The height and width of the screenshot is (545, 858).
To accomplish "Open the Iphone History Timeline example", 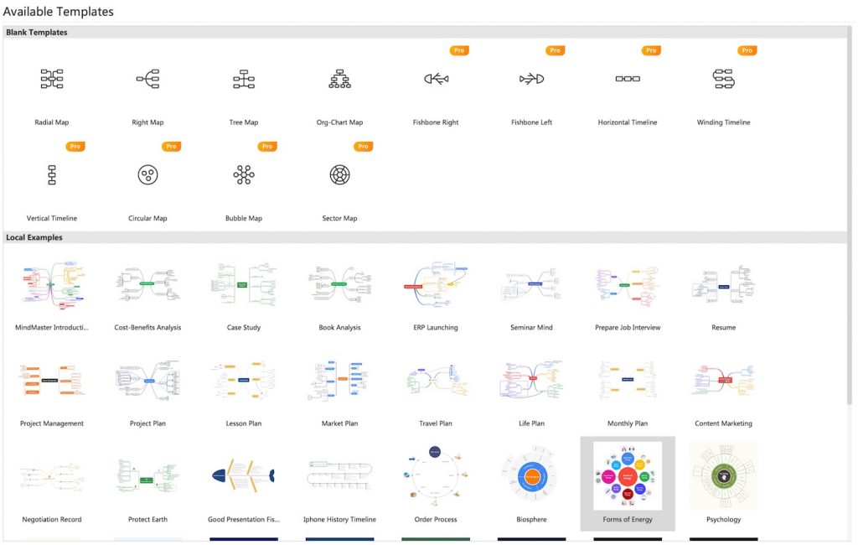I will coord(339,475).
